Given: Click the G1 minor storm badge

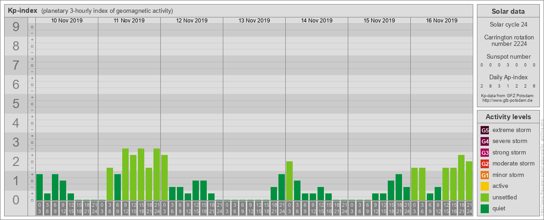Looking at the screenshot, I should (x=485, y=175).
